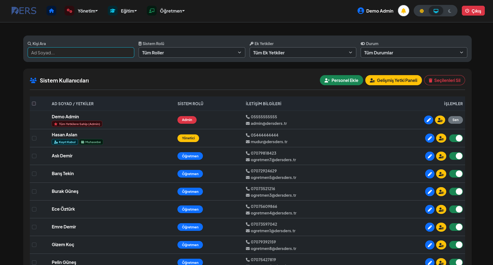Open permissions icon for Demo Admin
This screenshot has width=493, height=265.
(440, 120)
